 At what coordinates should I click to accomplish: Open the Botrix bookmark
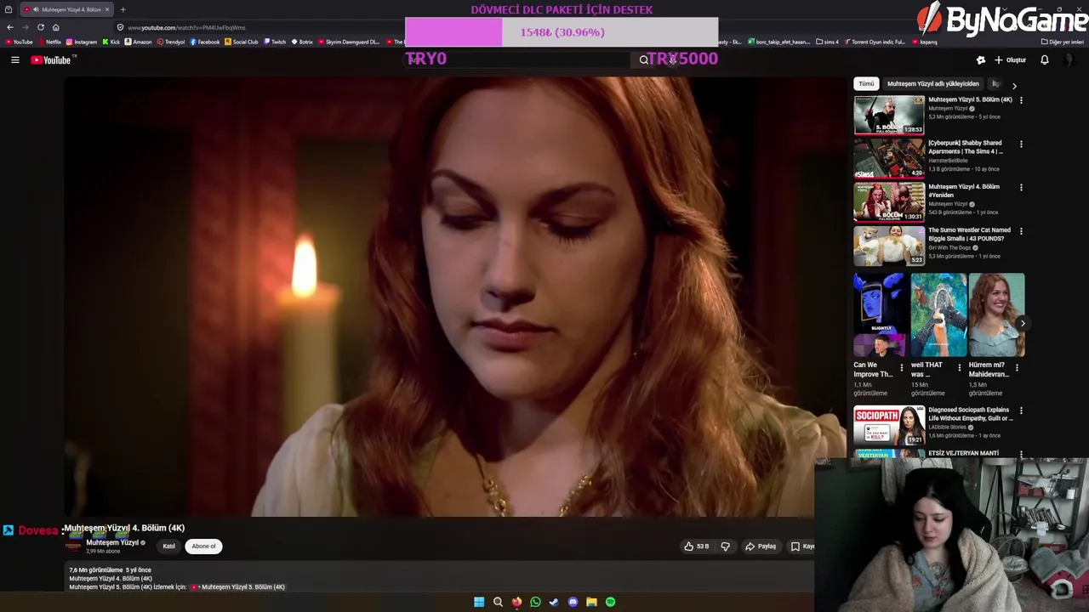click(302, 42)
